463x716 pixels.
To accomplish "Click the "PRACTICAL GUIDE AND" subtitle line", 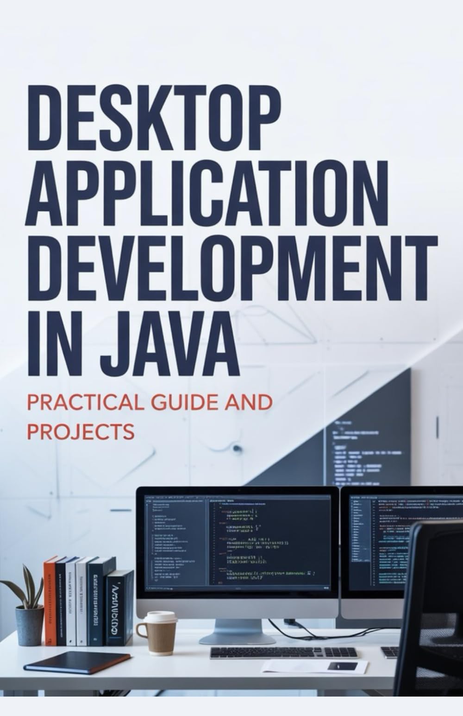I will click(x=150, y=402).
